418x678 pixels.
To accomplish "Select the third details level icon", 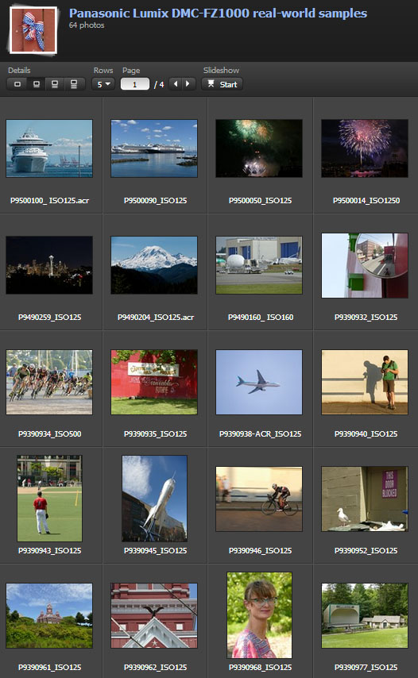I will (55, 84).
